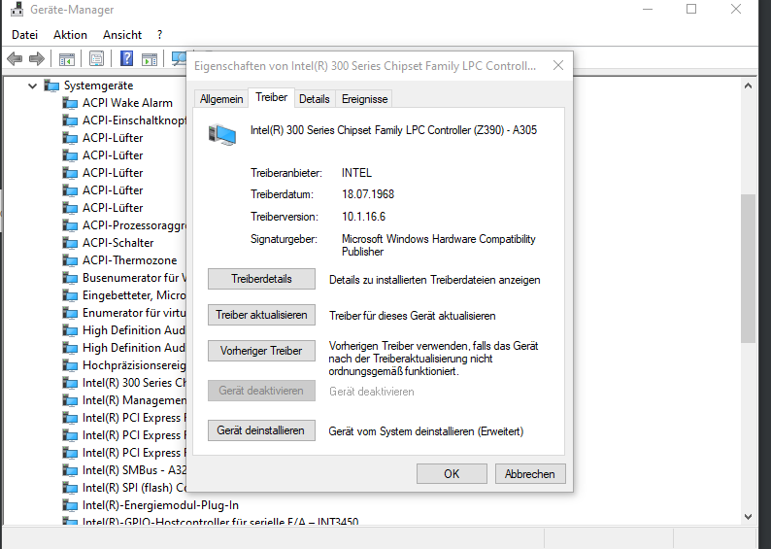Viewport: 771px width, 549px height.
Task: Click the Systemgeräte category folder icon
Action: 51,86
